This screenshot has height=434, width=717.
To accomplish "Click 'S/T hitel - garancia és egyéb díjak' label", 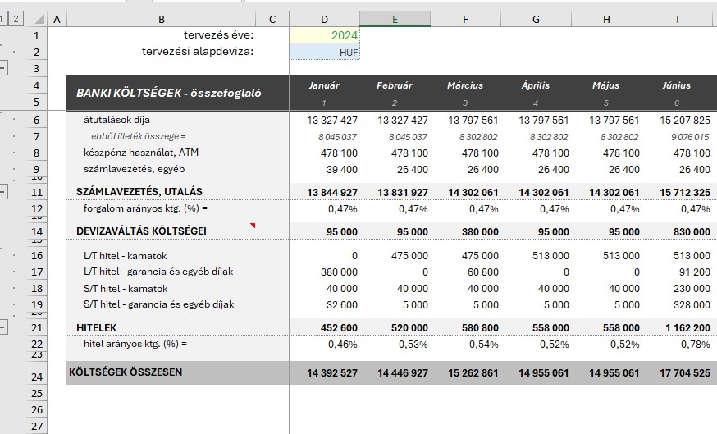I will pyautogui.click(x=158, y=304).
